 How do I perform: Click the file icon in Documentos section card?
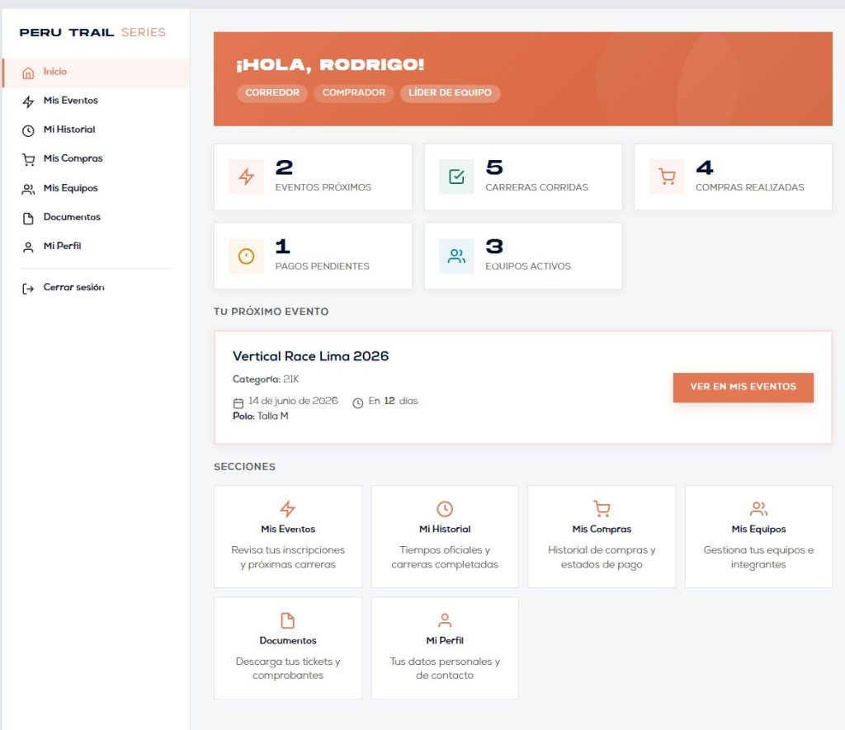pyautogui.click(x=288, y=620)
